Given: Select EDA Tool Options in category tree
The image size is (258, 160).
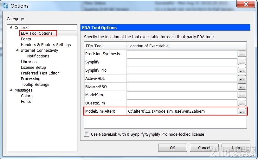Looking at the screenshot, I should 37,33.
